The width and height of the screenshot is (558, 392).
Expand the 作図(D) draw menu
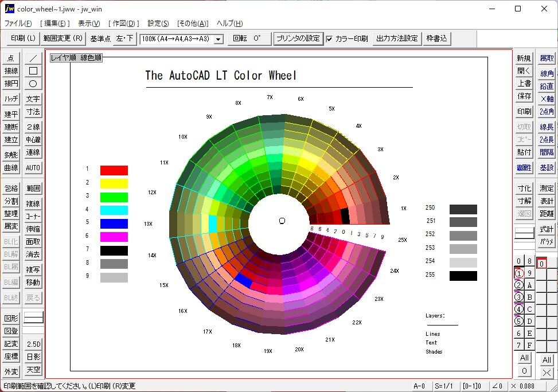[x=124, y=23]
